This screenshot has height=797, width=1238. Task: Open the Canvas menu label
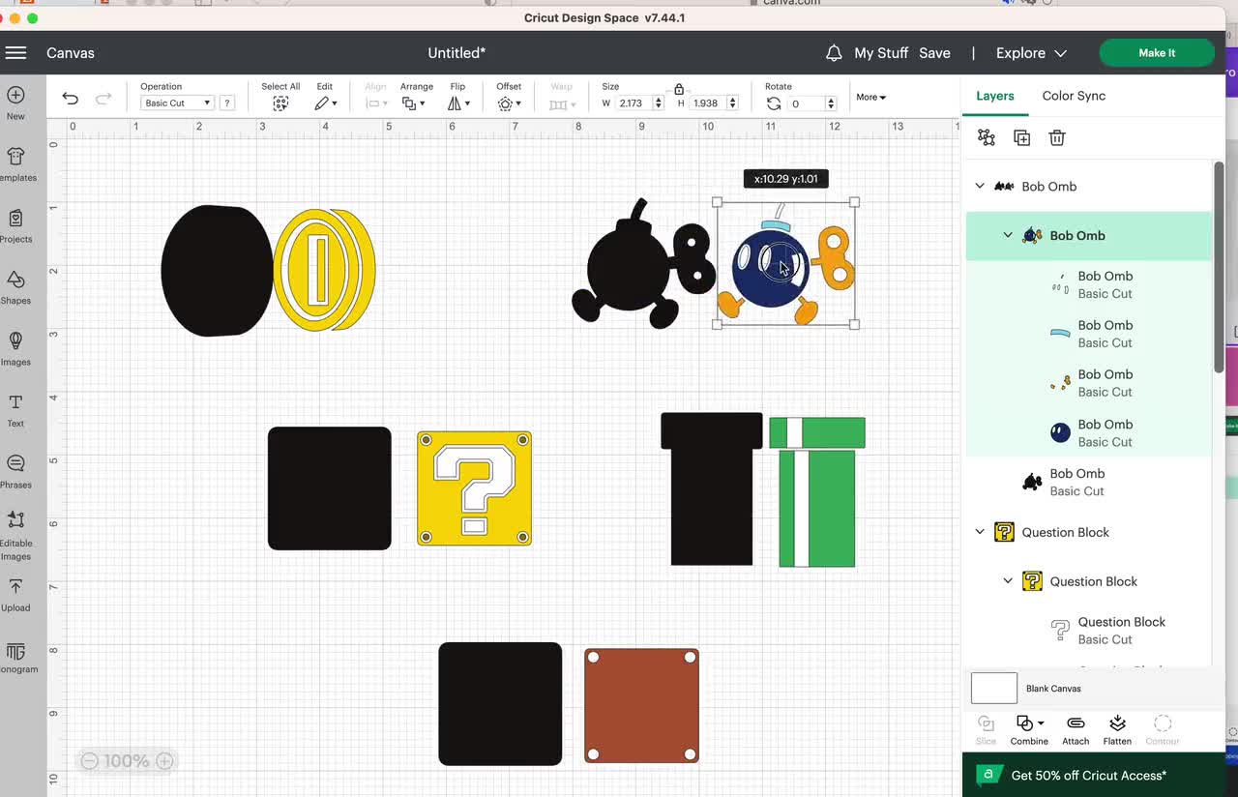pyautogui.click(x=71, y=53)
